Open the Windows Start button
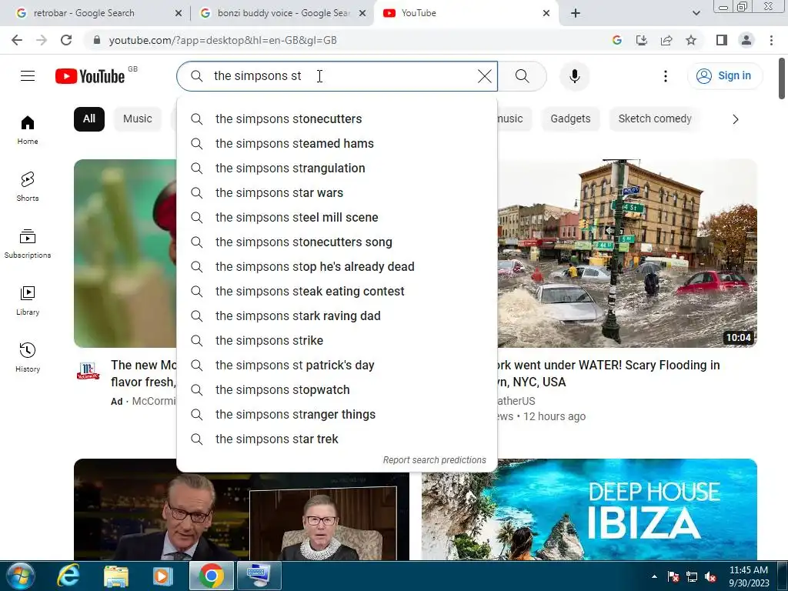788x591 pixels. (20, 576)
